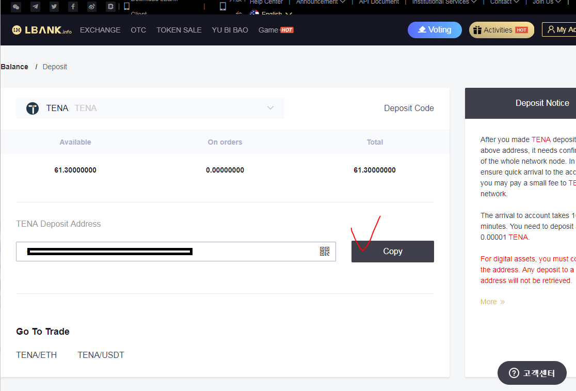Click the phone icon beside Download LBank Client

[x=127, y=6]
